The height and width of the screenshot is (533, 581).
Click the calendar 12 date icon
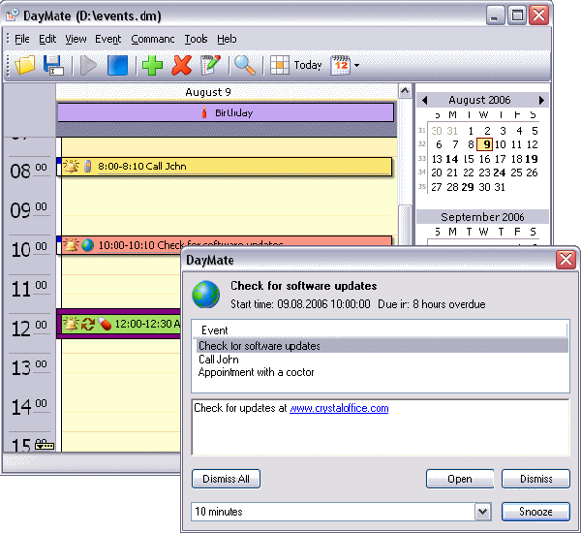tap(341, 65)
